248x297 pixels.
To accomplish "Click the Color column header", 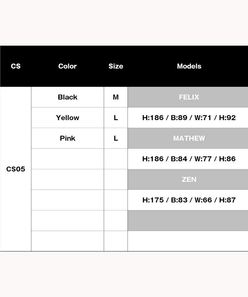I will (67, 66).
